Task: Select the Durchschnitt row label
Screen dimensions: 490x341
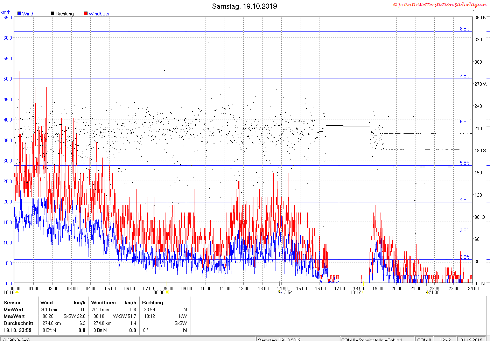Action: click(18, 323)
